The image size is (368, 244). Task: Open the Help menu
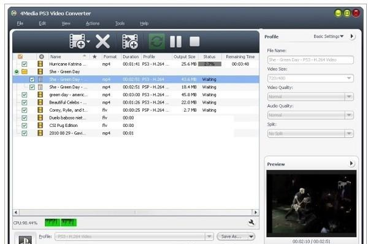144,23
